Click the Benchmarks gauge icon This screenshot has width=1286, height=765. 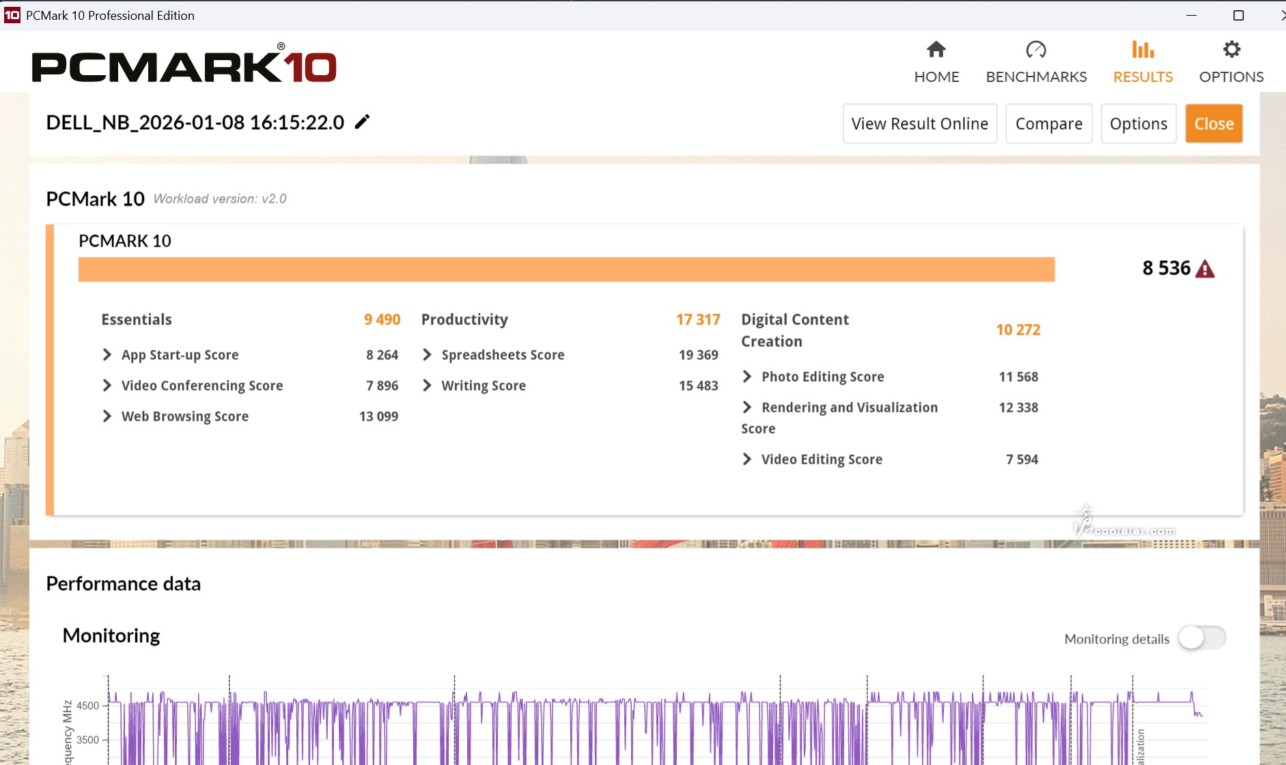click(x=1036, y=49)
